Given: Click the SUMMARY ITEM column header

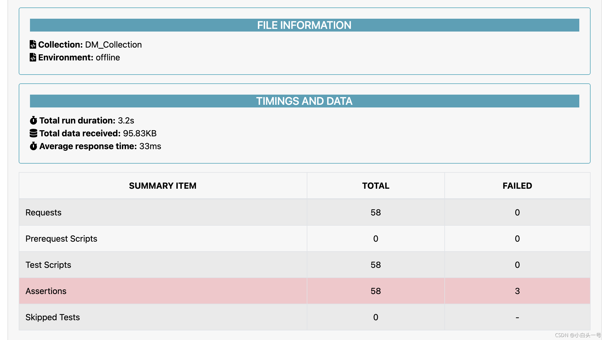Looking at the screenshot, I should (162, 186).
